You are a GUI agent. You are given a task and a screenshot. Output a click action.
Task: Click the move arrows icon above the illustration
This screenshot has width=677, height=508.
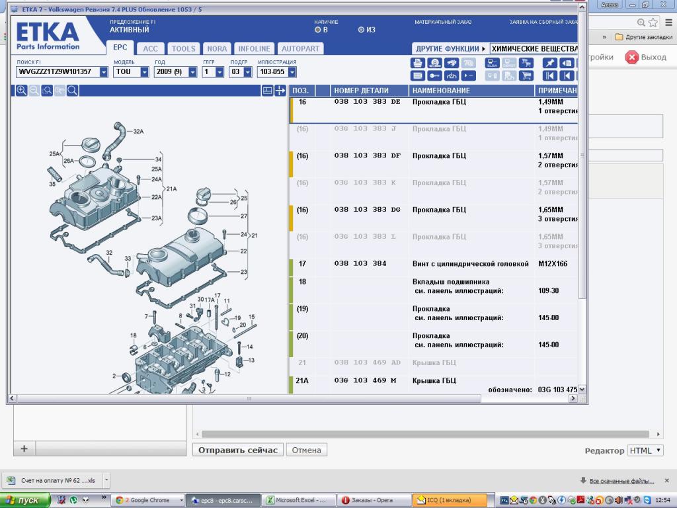[280, 90]
